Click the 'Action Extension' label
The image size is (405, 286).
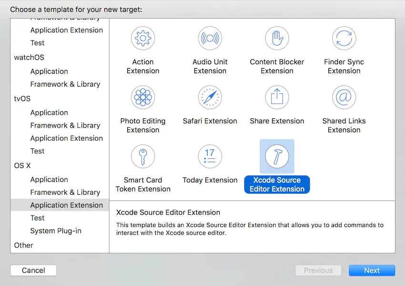[x=143, y=66]
